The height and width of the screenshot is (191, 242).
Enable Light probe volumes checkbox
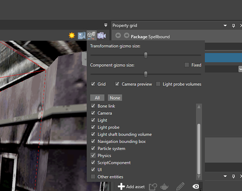[x=158, y=84]
